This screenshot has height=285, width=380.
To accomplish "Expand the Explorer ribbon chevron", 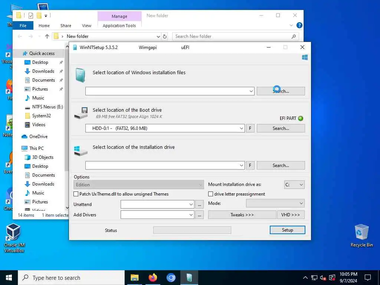I will (x=291, y=25).
